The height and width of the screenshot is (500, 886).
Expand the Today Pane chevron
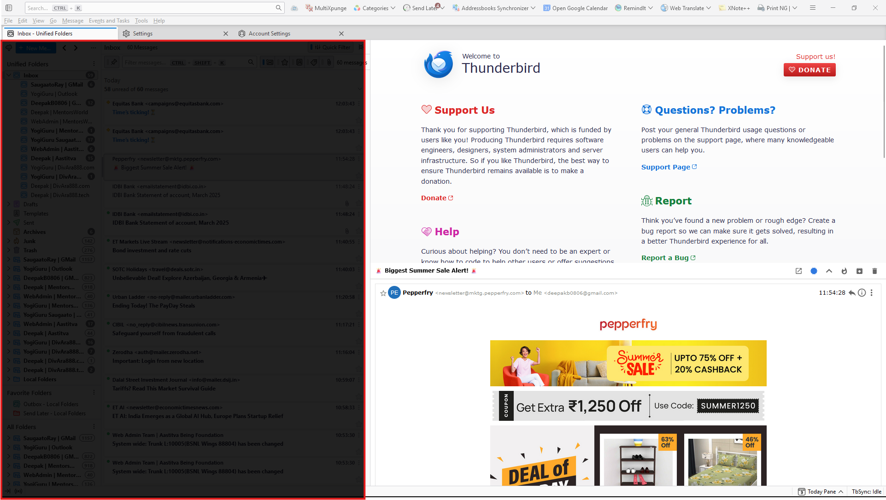click(841, 492)
